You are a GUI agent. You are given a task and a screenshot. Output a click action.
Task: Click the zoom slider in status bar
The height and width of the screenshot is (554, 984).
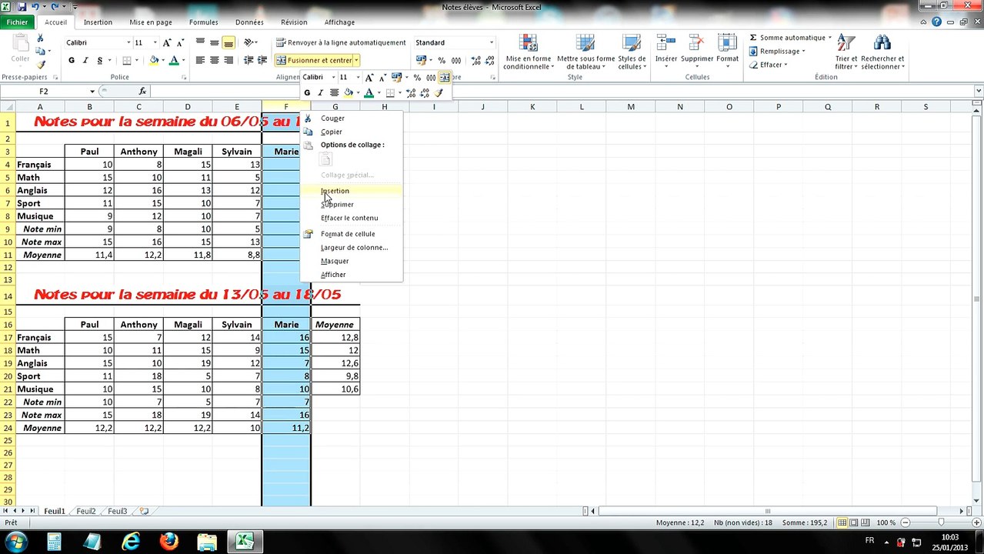(941, 523)
